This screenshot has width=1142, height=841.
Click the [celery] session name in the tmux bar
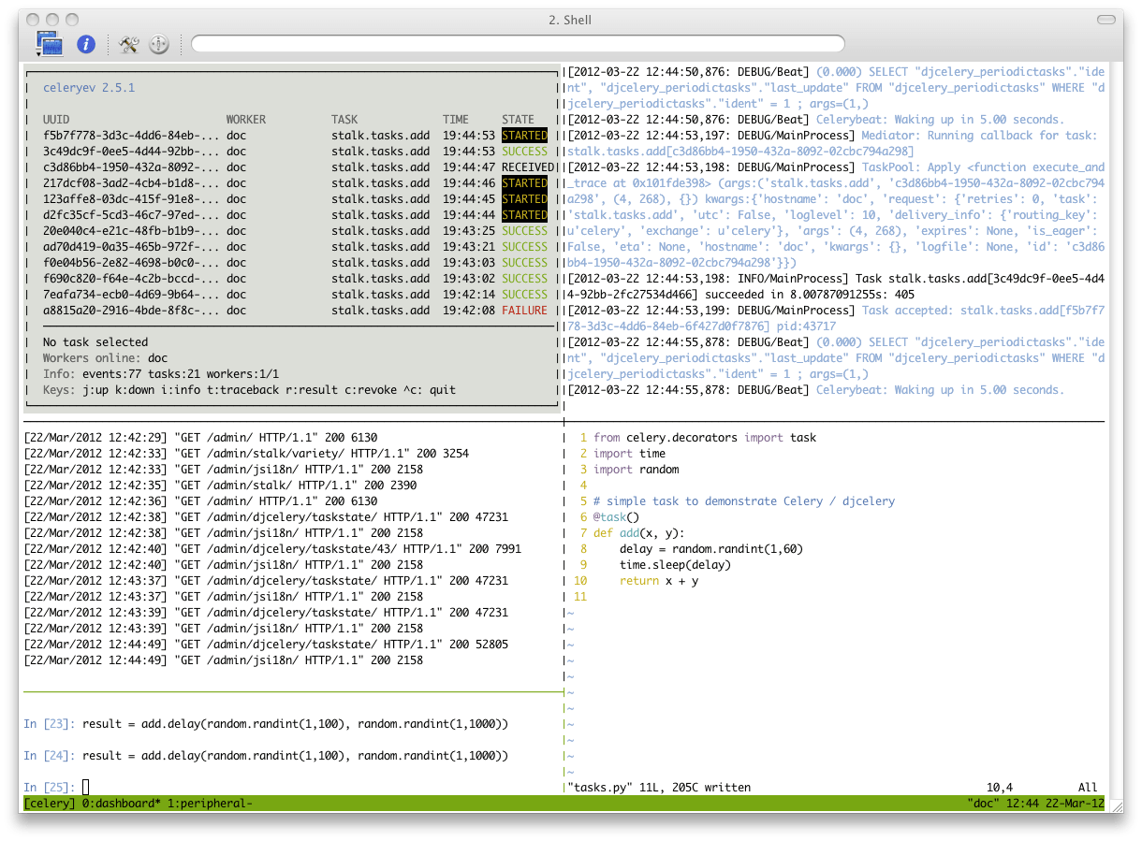(x=47, y=802)
